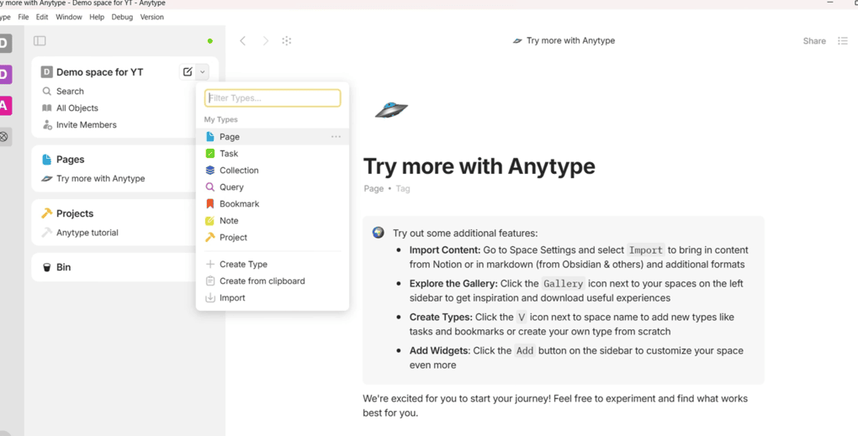
Task: Open the graph view icon
Action: (x=287, y=41)
